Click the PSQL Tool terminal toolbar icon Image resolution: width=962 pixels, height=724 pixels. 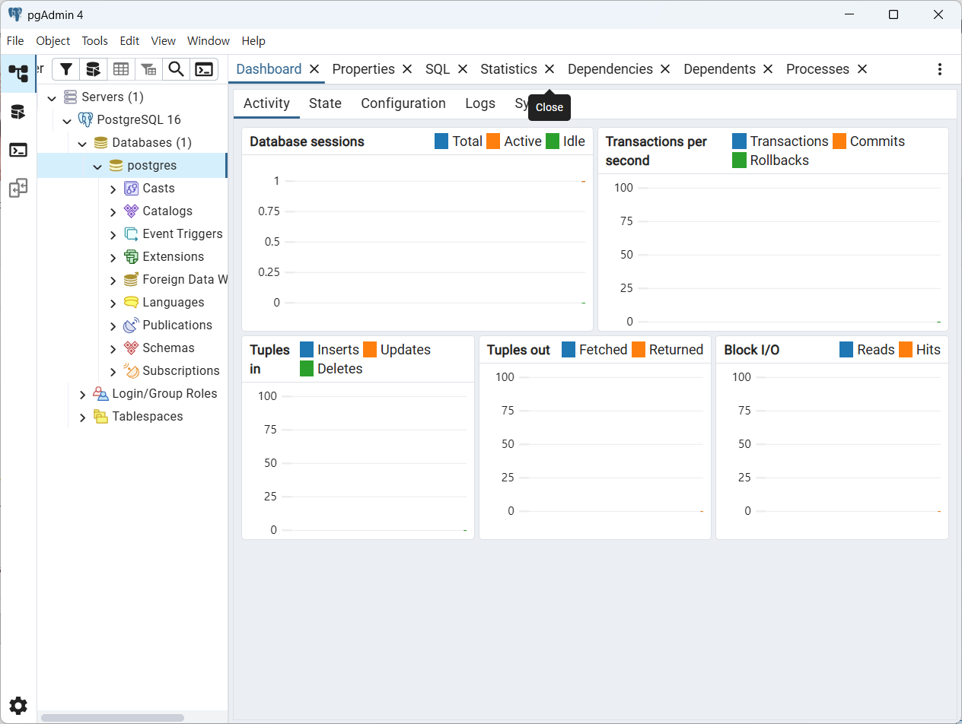pyautogui.click(x=203, y=69)
